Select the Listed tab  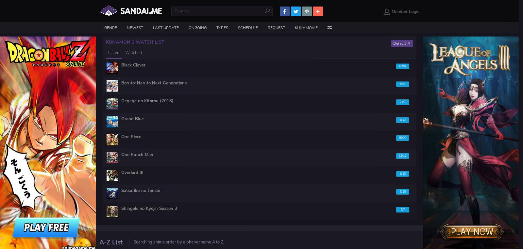(x=114, y=52)
